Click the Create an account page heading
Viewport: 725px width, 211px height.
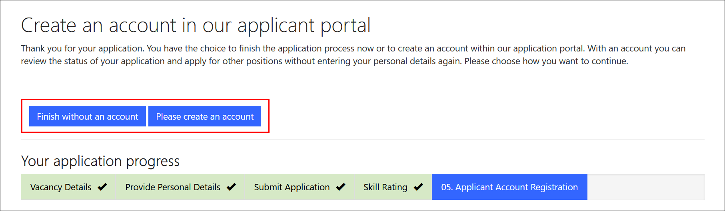pyautogui.click(x=196, y=25)
